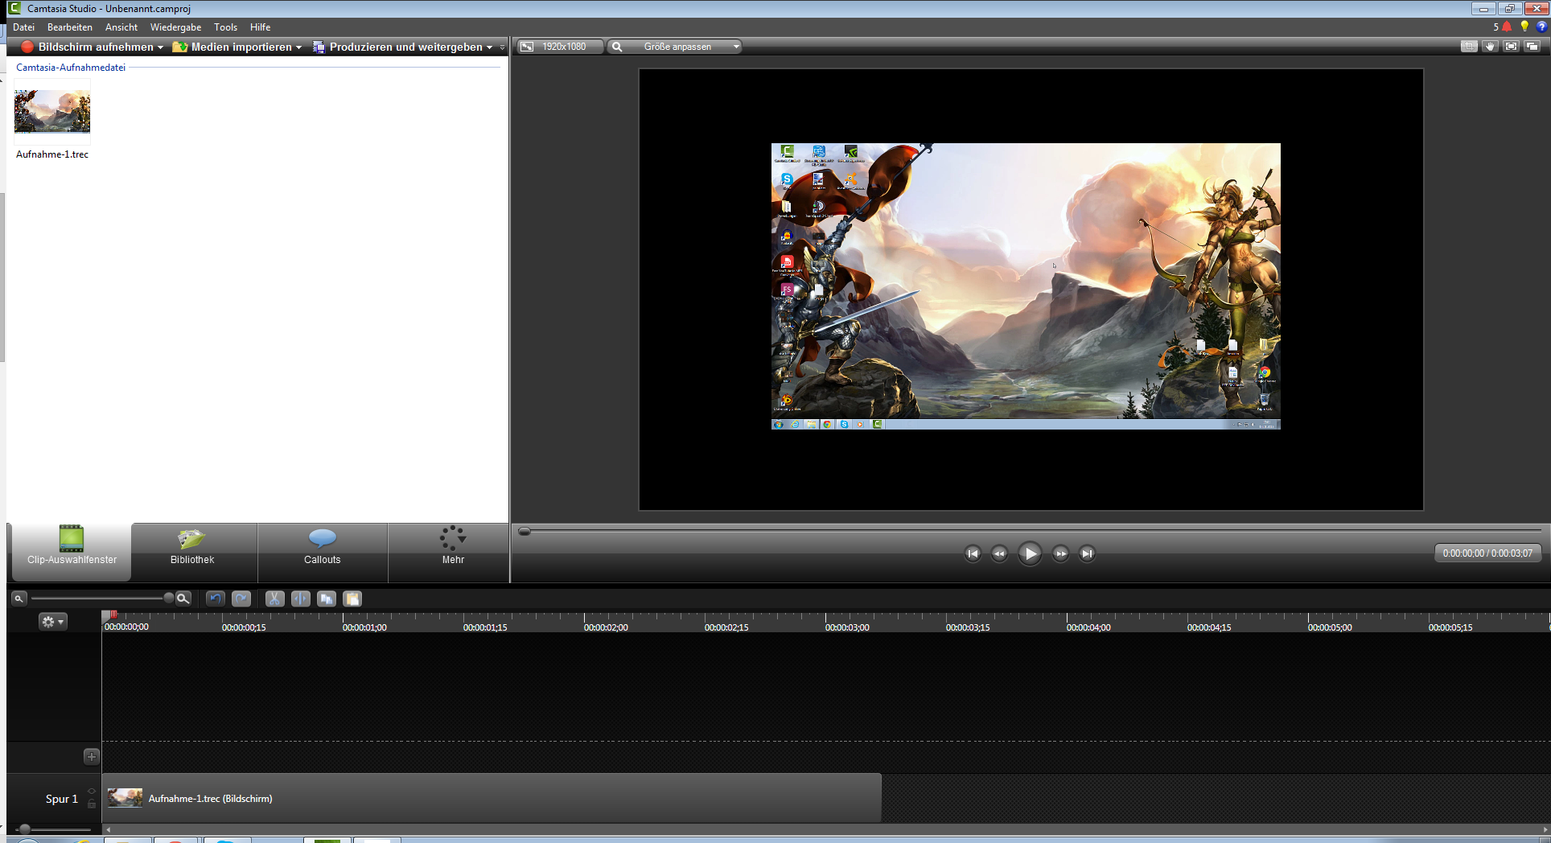The height and width of the screenshot is (843, 1551).
Task: Click Bildschirm aufnehmen record button
Action: pos(87,47)
